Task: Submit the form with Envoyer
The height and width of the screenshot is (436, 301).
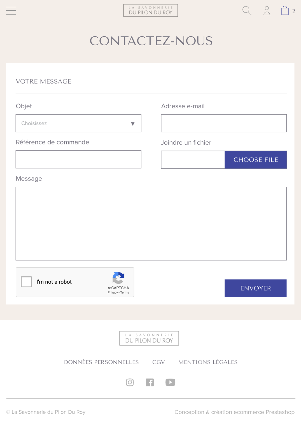Action: point(256,288)
